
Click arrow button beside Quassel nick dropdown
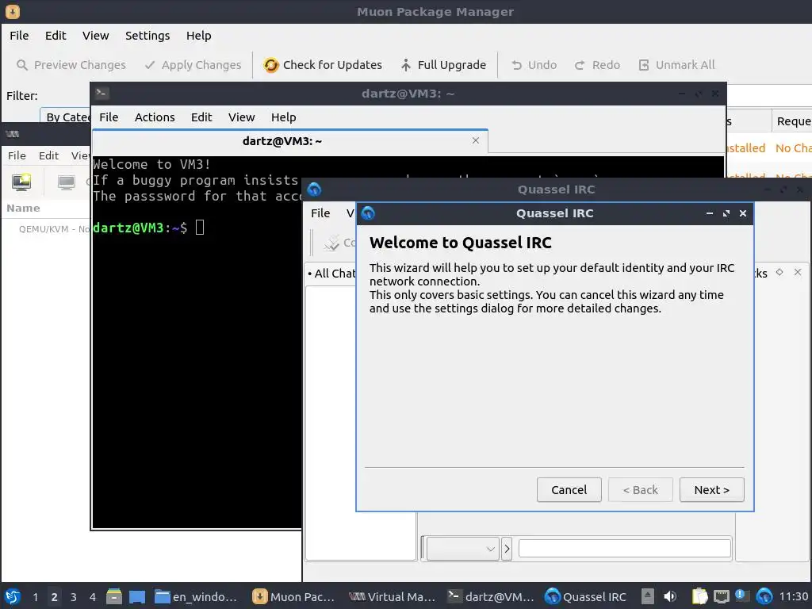coord(507,549)
